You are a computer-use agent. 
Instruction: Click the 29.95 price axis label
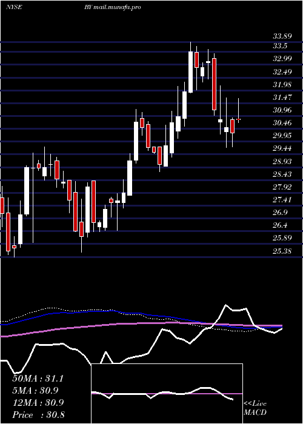282,136
